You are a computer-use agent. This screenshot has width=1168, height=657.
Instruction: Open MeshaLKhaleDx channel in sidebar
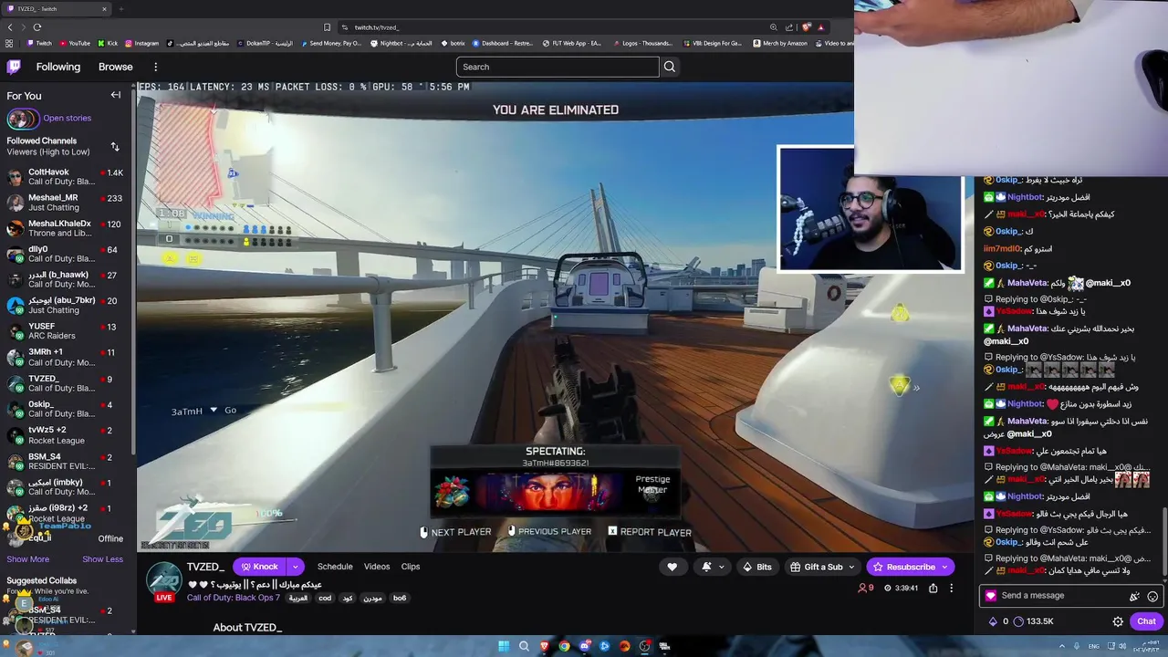point(66,228)
